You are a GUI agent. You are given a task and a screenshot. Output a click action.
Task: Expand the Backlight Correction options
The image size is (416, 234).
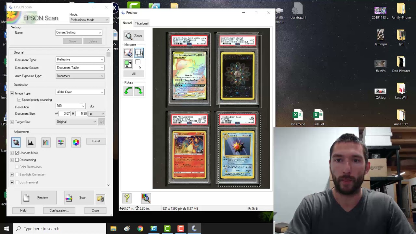click(12, 175)
